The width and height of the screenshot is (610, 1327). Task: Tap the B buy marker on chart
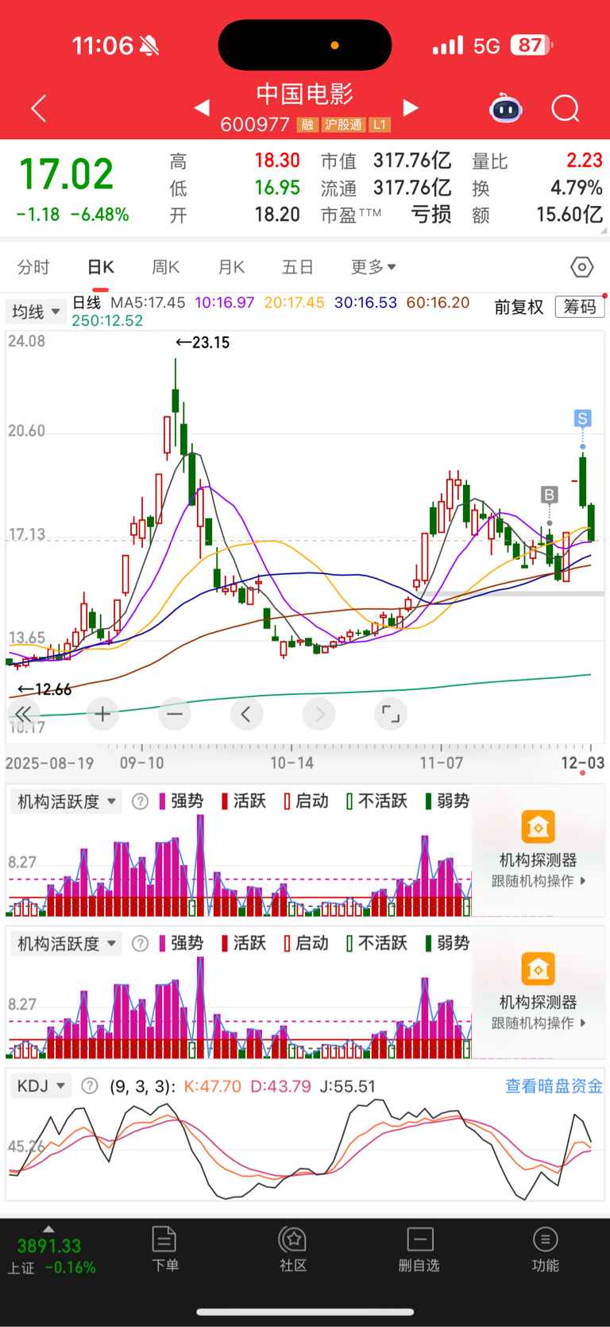549,495
